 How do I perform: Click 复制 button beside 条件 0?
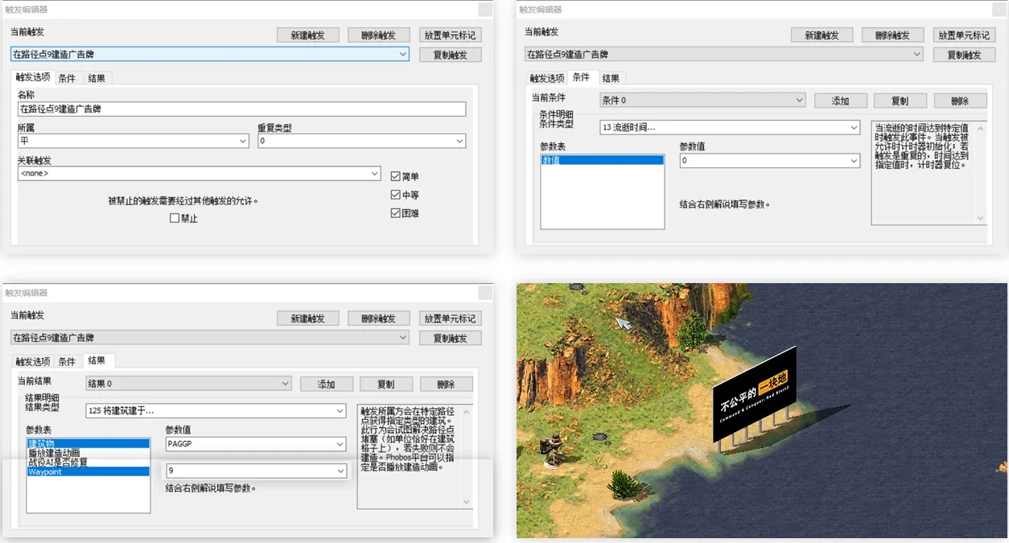point(900,101)
